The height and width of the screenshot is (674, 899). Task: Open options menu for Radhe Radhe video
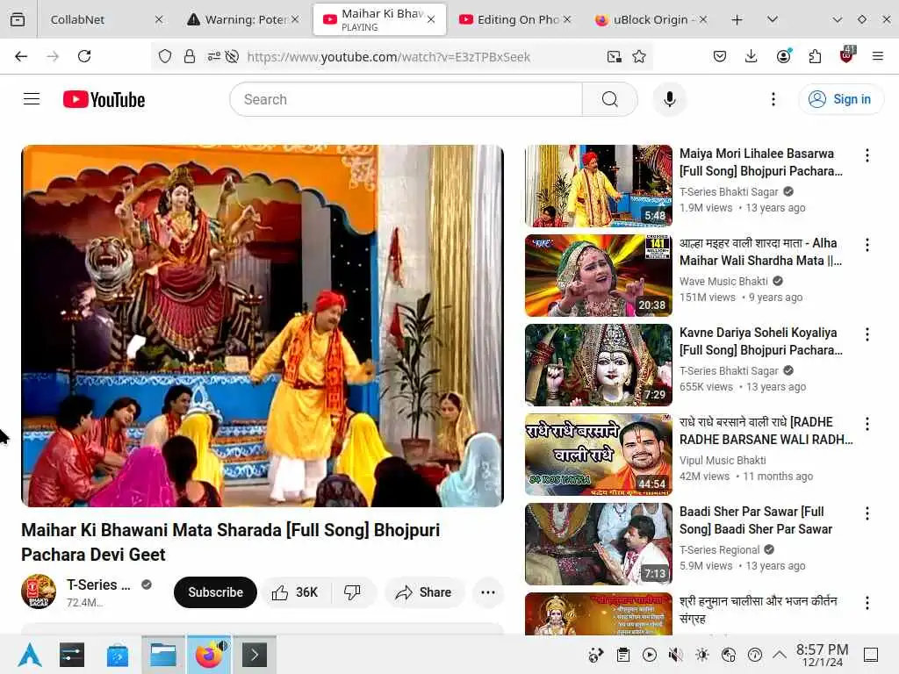click(867, 424)
